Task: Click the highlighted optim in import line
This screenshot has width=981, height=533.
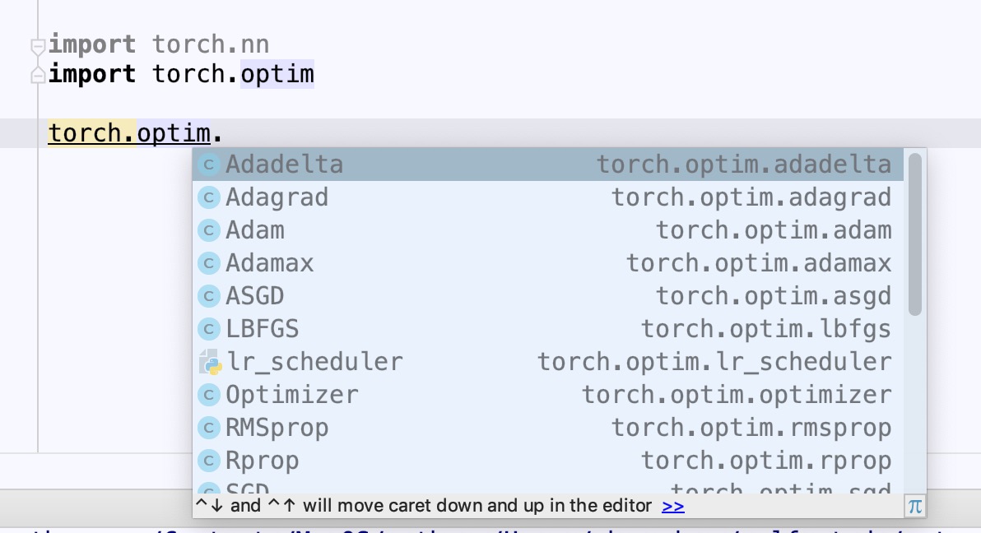Action: [277, 75]
